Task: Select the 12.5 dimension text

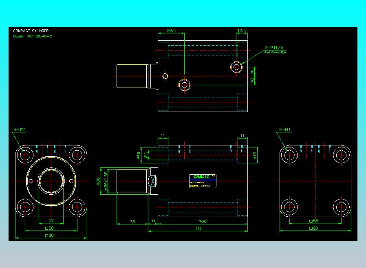Action: tap(242, 31)
